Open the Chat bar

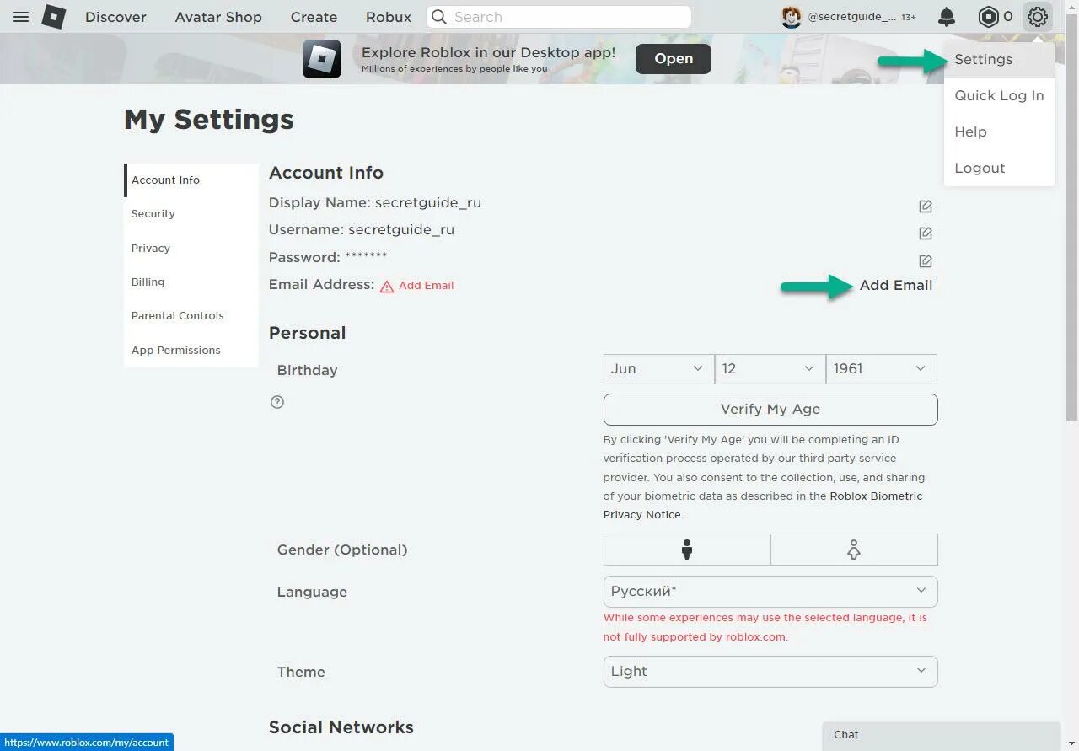(942, 736)
